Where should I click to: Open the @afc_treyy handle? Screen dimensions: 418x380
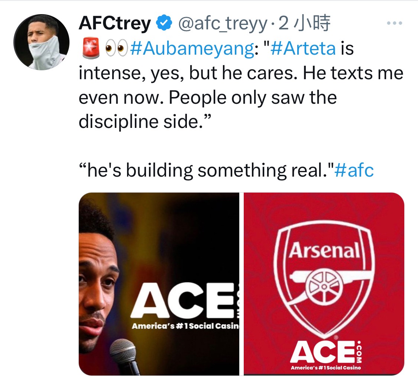tap(223, 24)
